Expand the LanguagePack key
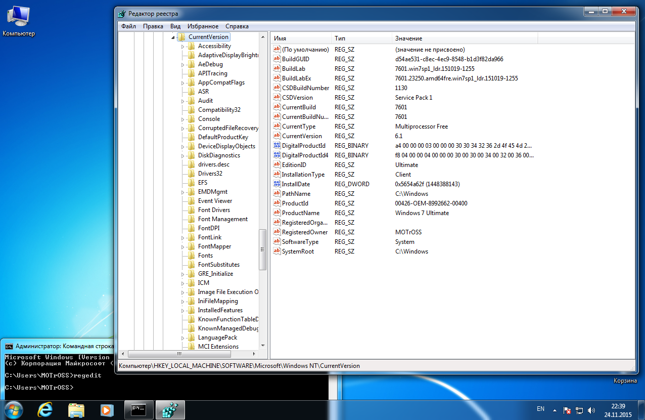 point(183,338)
